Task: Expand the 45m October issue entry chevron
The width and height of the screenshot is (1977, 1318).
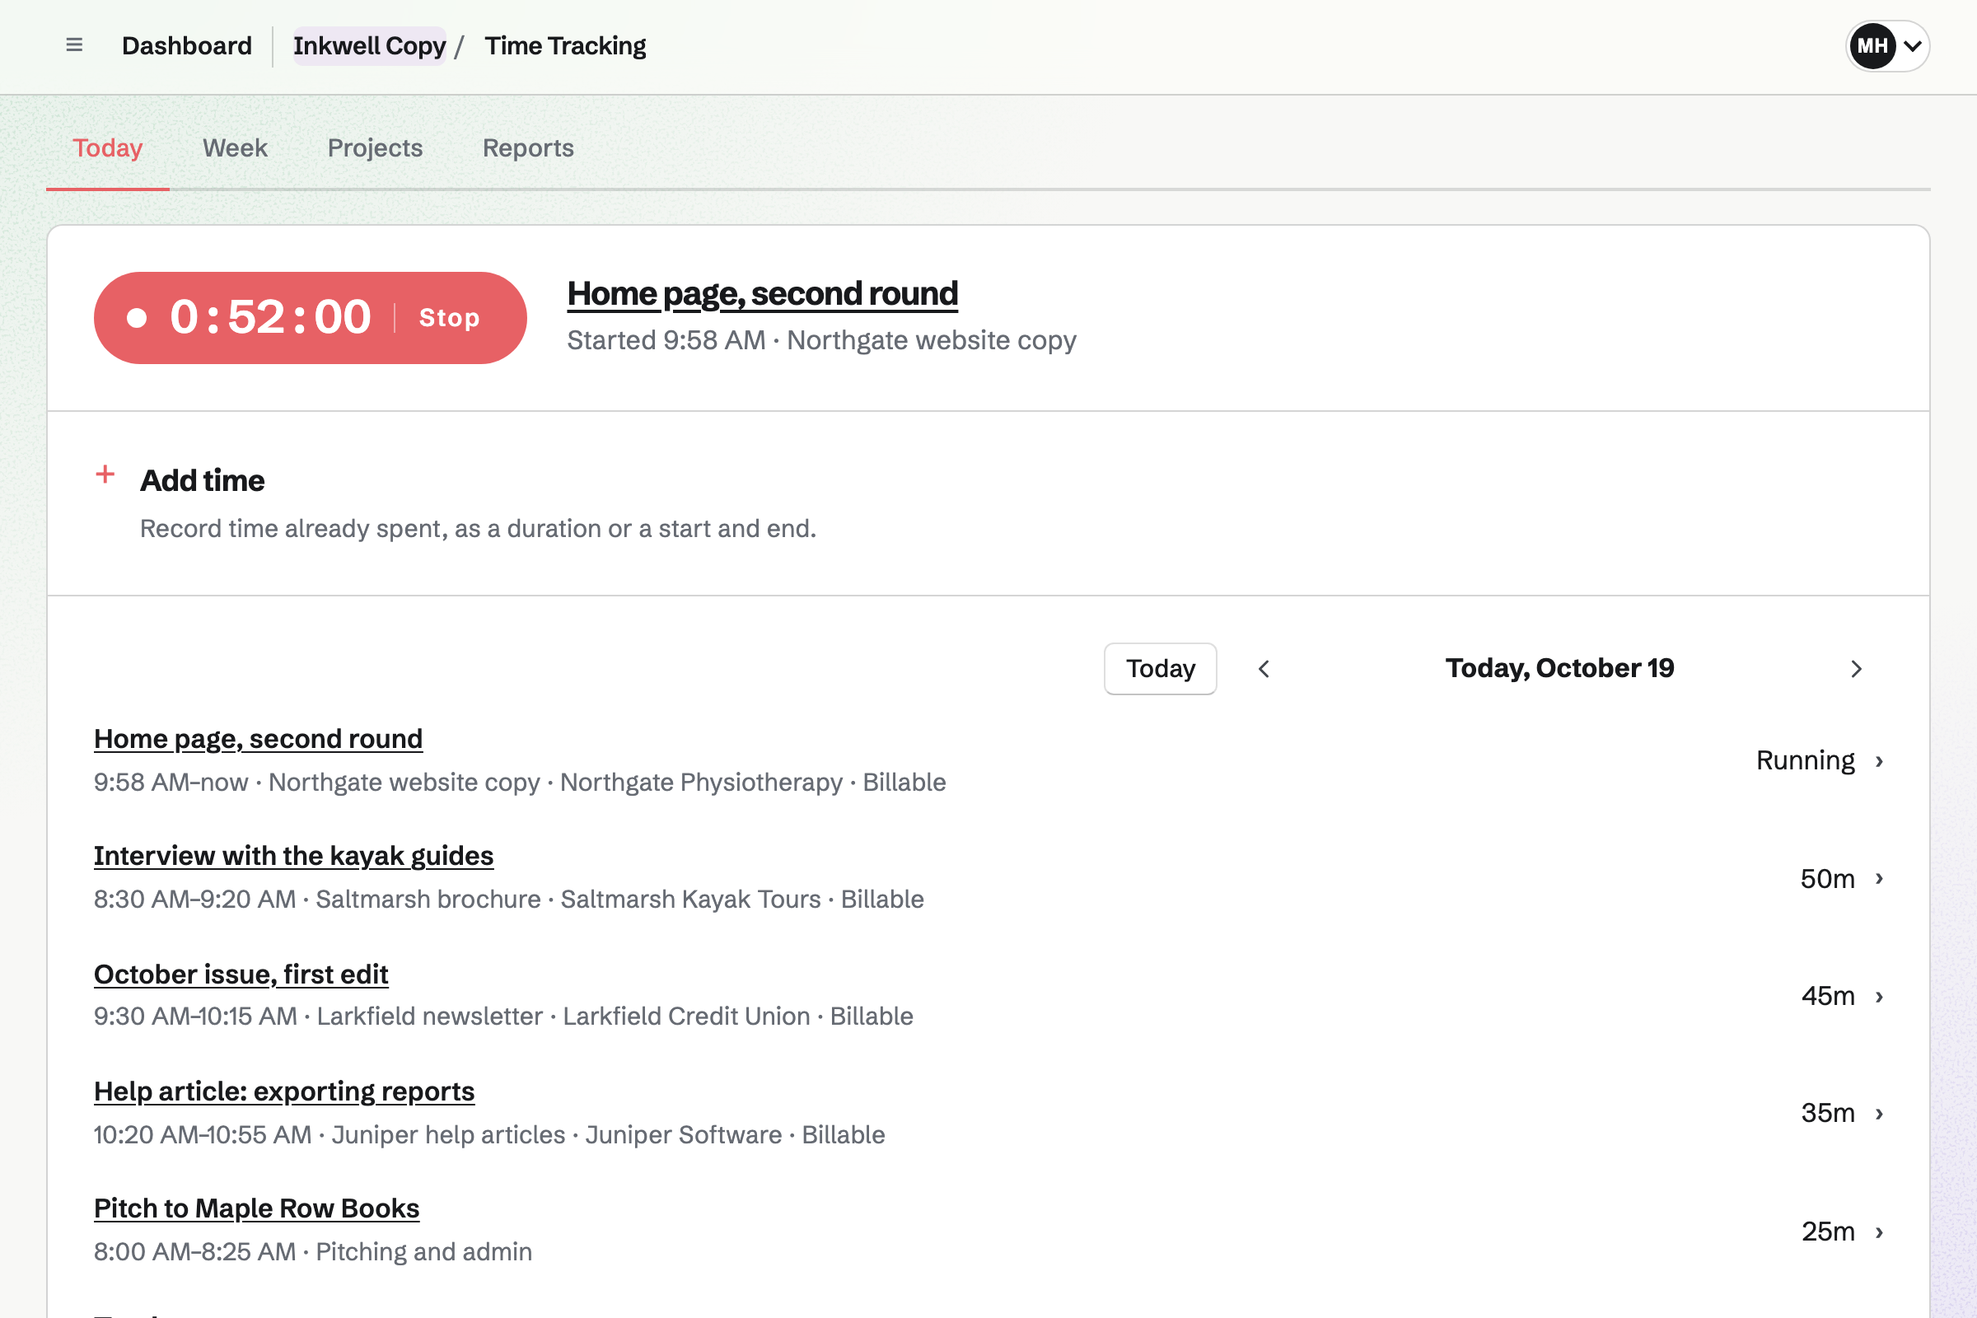Action: point(1881,996)
